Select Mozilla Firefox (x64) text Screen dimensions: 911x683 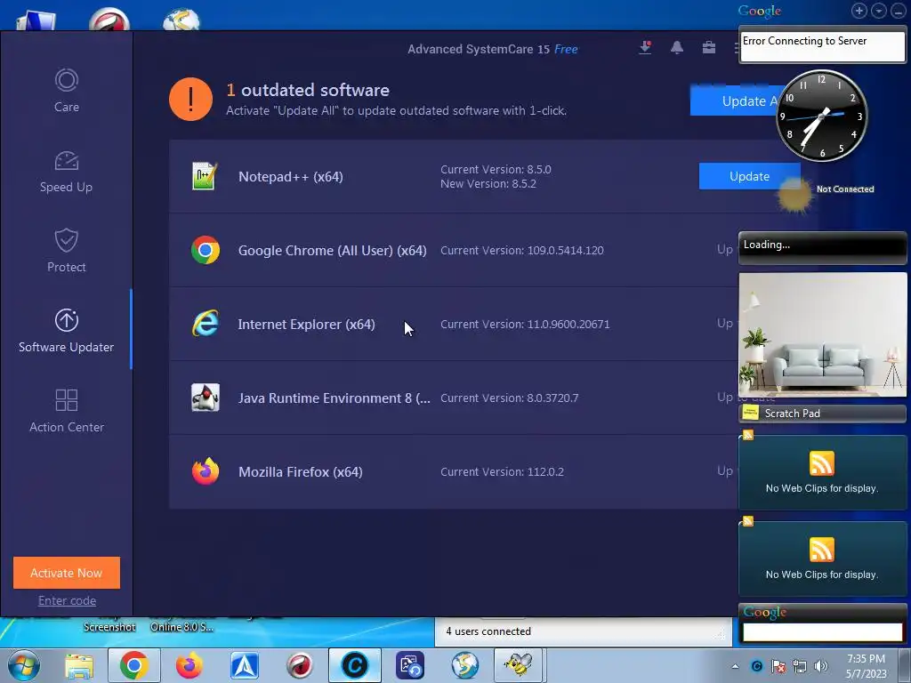(x=301, y=471)
